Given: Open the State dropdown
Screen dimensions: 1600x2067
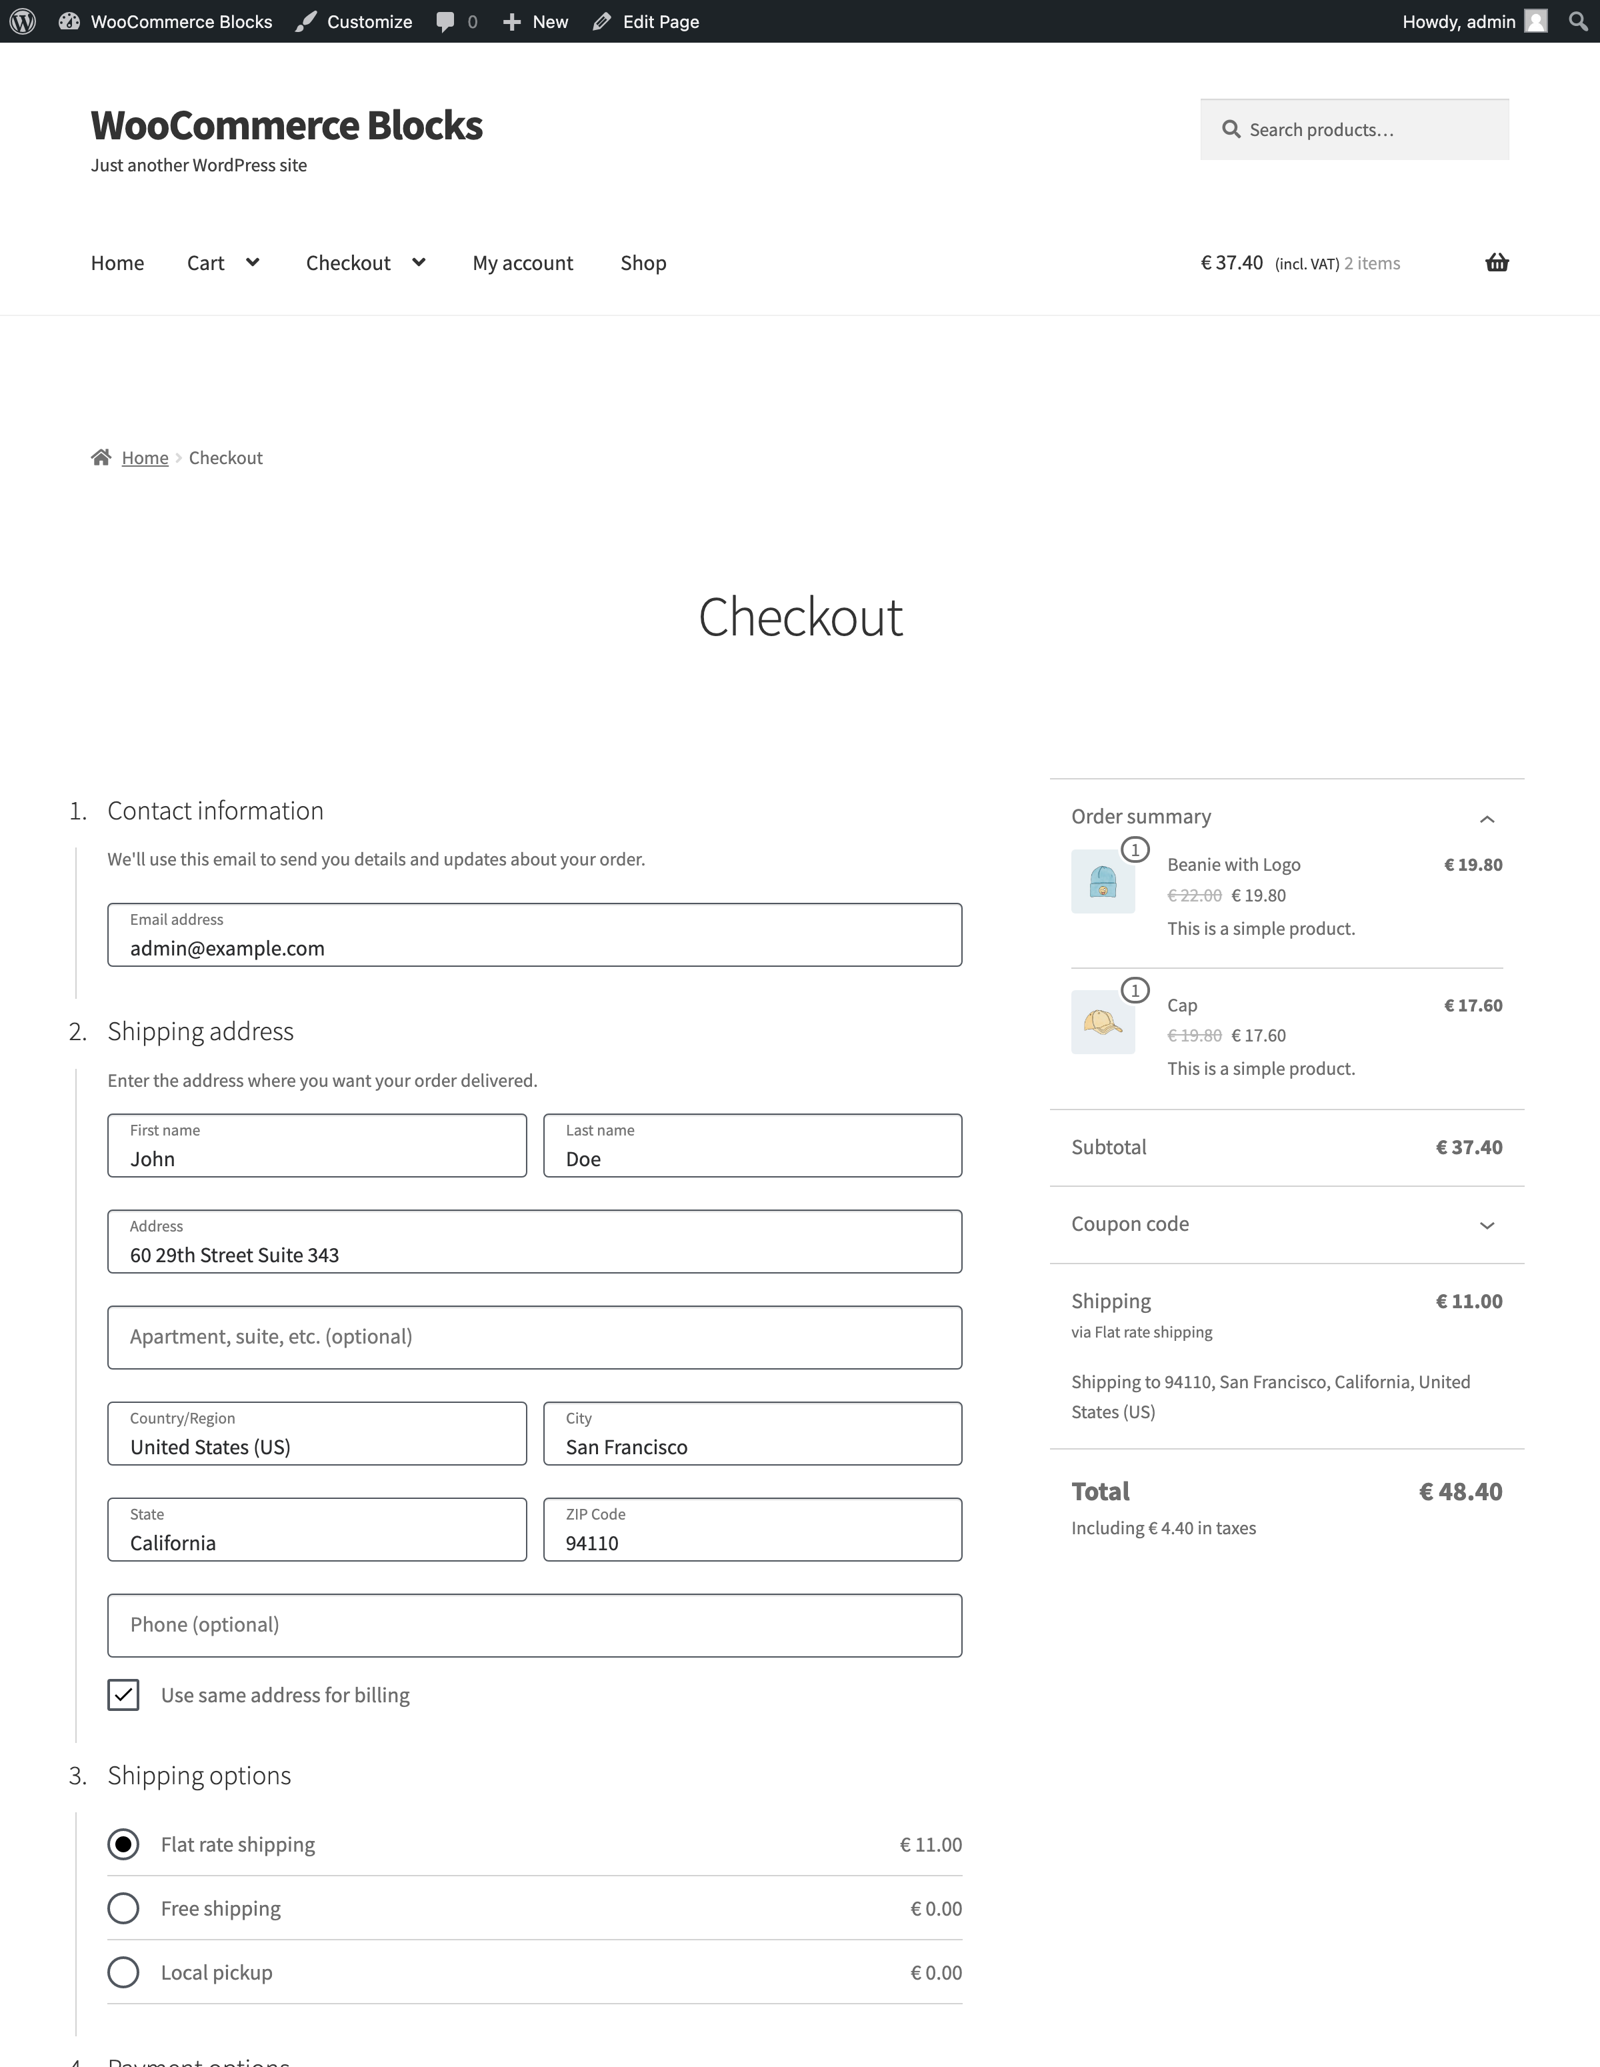Looking at the screenshot, I should click(x=317, y=1530).
